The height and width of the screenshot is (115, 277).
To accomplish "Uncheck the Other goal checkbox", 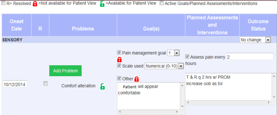I will coord(119,78).
